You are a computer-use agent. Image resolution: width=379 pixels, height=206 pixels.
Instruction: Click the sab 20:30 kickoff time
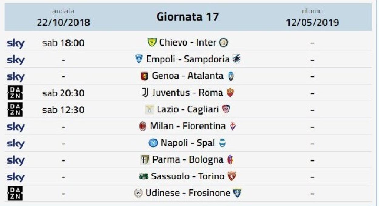point(63,93)
